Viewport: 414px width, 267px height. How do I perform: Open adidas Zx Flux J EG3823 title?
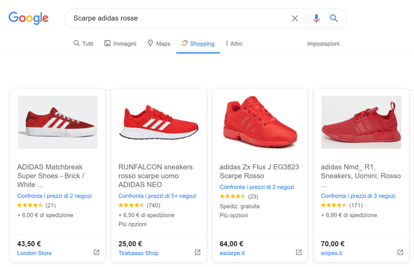coord(259,171)
